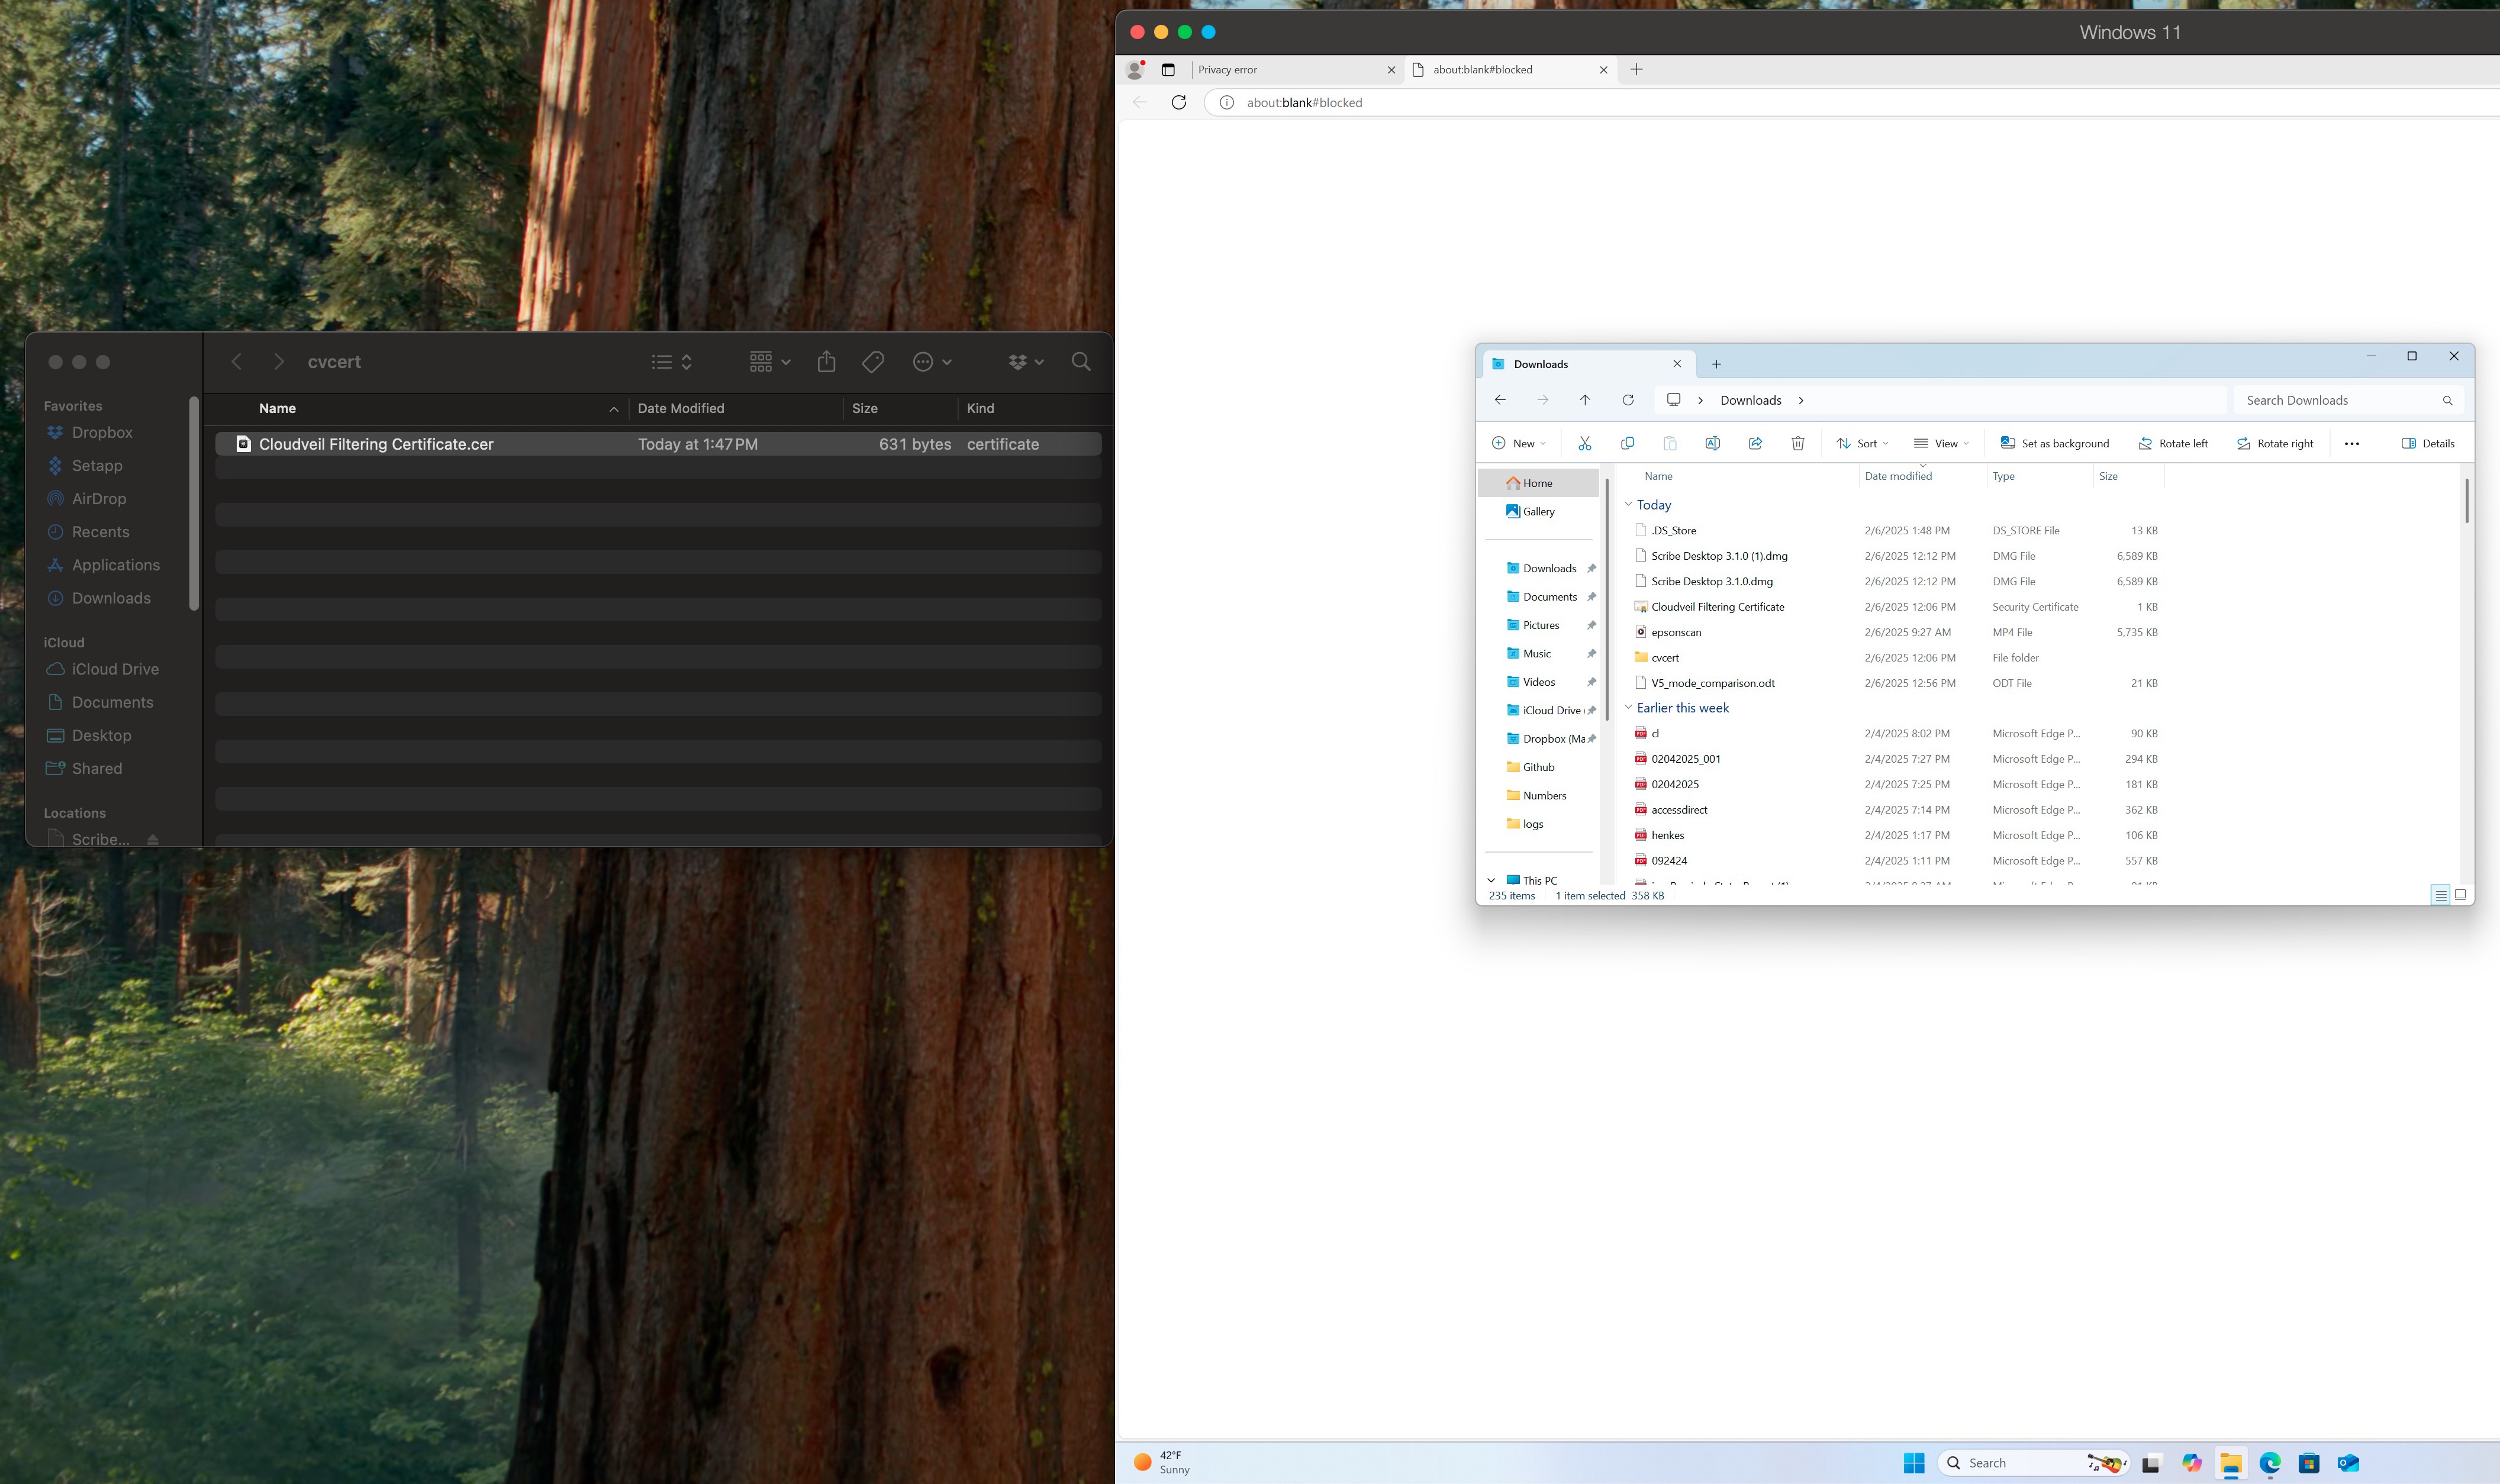Click Delete trash icon in Explorer toolbar
The width and height of the screenshot is (2500, 1484).
(x=1797, y=443)
